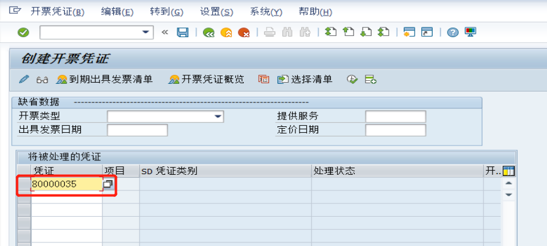Click the red Cancel icon
This screenshot has height=246, width=547.
coord(244,33)
